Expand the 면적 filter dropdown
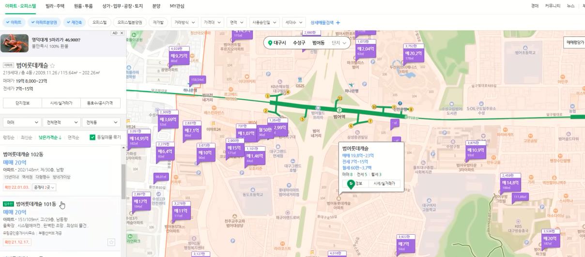 tap(236, 22)
